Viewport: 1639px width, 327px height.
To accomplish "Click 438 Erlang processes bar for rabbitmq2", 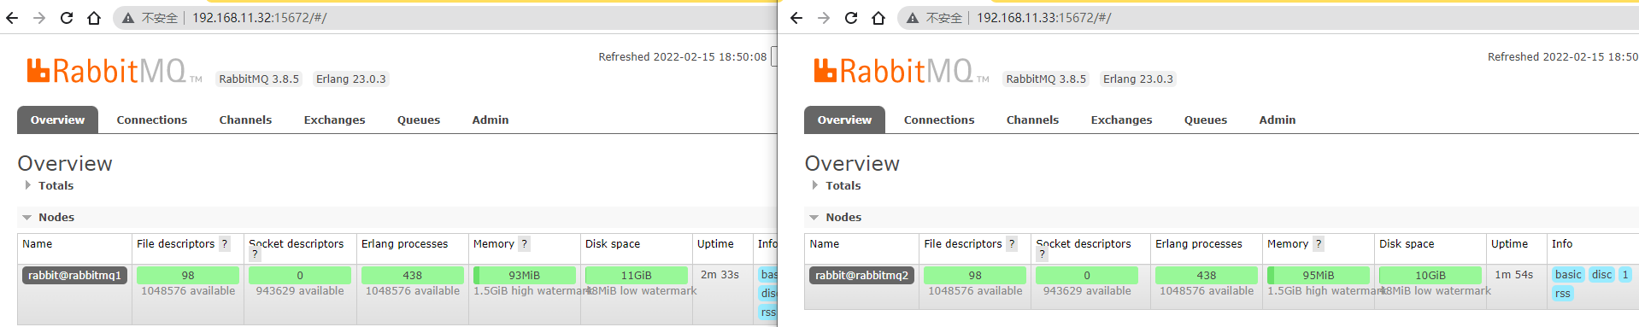I will 1206,275.
